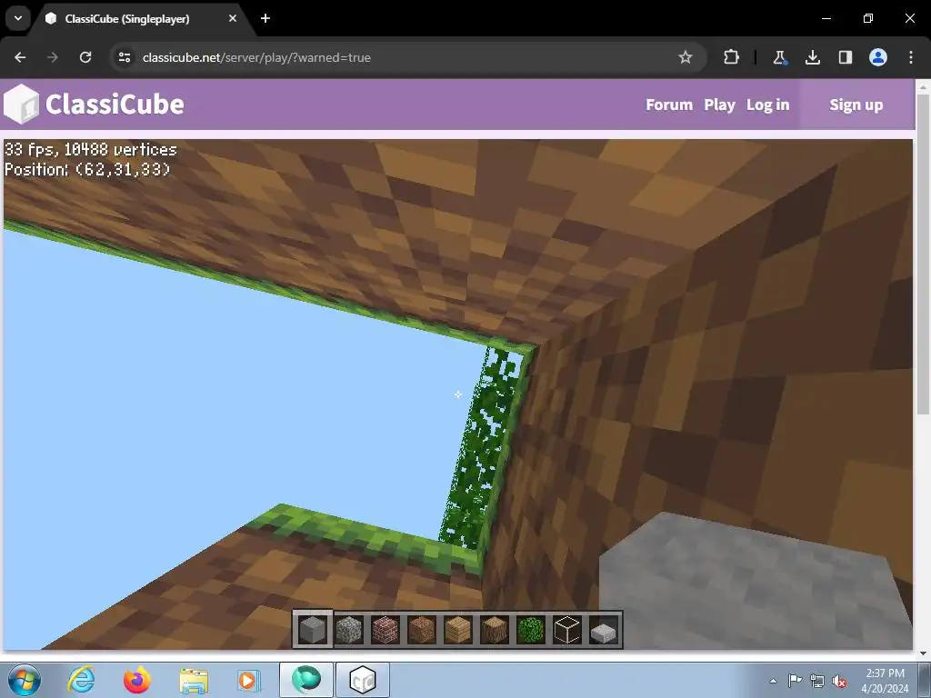Toggle the browser side panel
931x698 pixels.
pos(845,57)
